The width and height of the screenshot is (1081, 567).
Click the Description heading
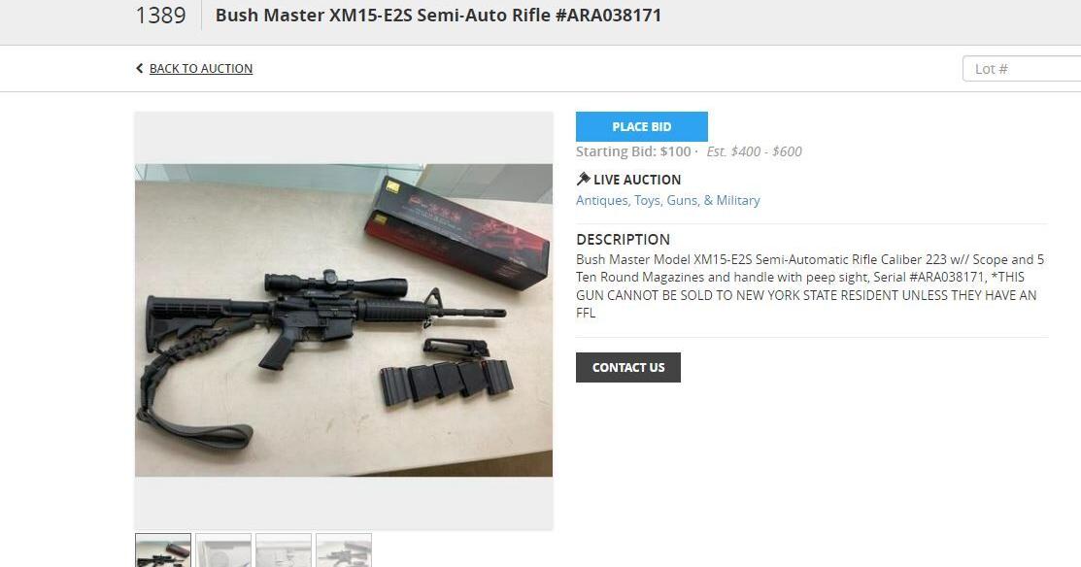coord(624,239)
